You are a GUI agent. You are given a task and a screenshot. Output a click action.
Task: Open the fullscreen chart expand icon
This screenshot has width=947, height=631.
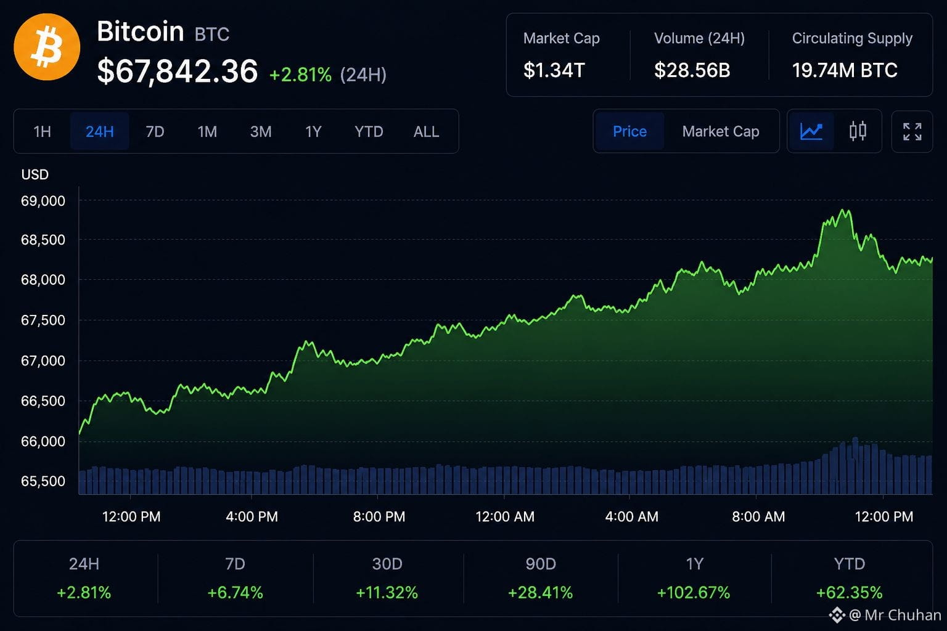[912, 131]
